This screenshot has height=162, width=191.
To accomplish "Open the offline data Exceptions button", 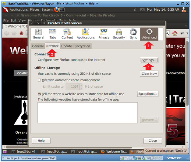I will click(148, 94).
